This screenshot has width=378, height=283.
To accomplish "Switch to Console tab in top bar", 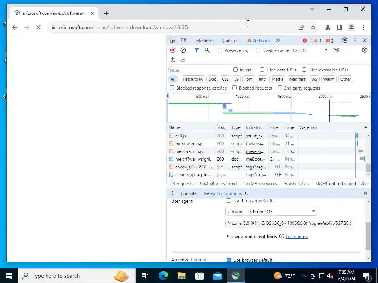I will pyautogui.click(x=230, y=41).
